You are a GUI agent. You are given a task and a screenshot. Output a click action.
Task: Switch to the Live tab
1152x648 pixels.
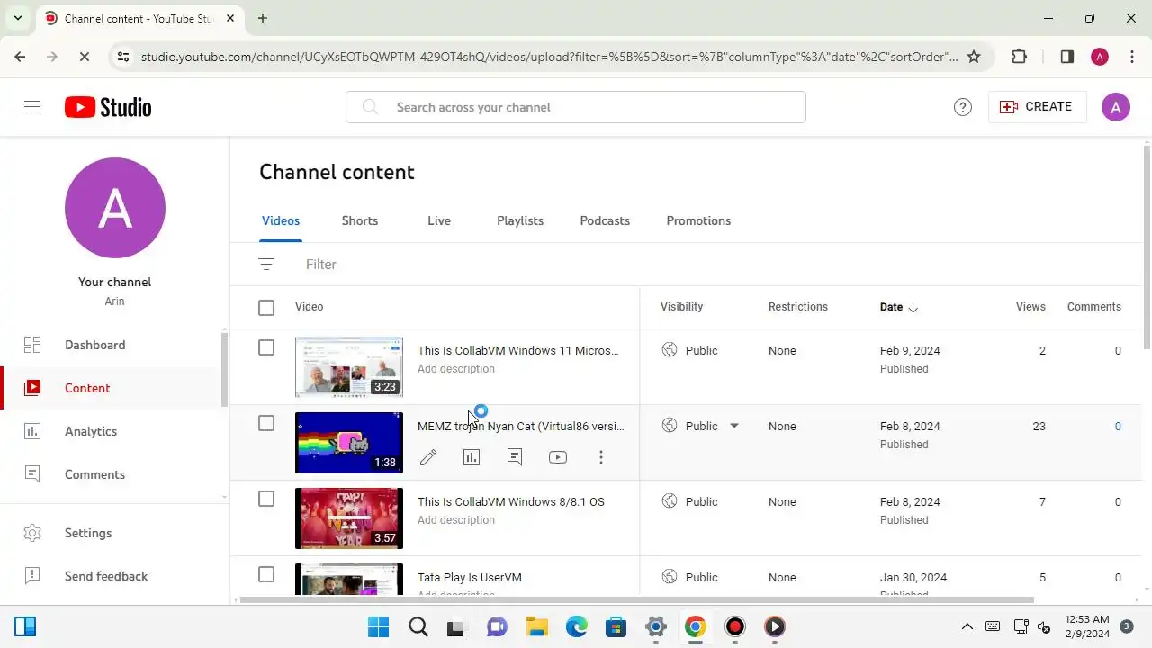coord(439,220)
